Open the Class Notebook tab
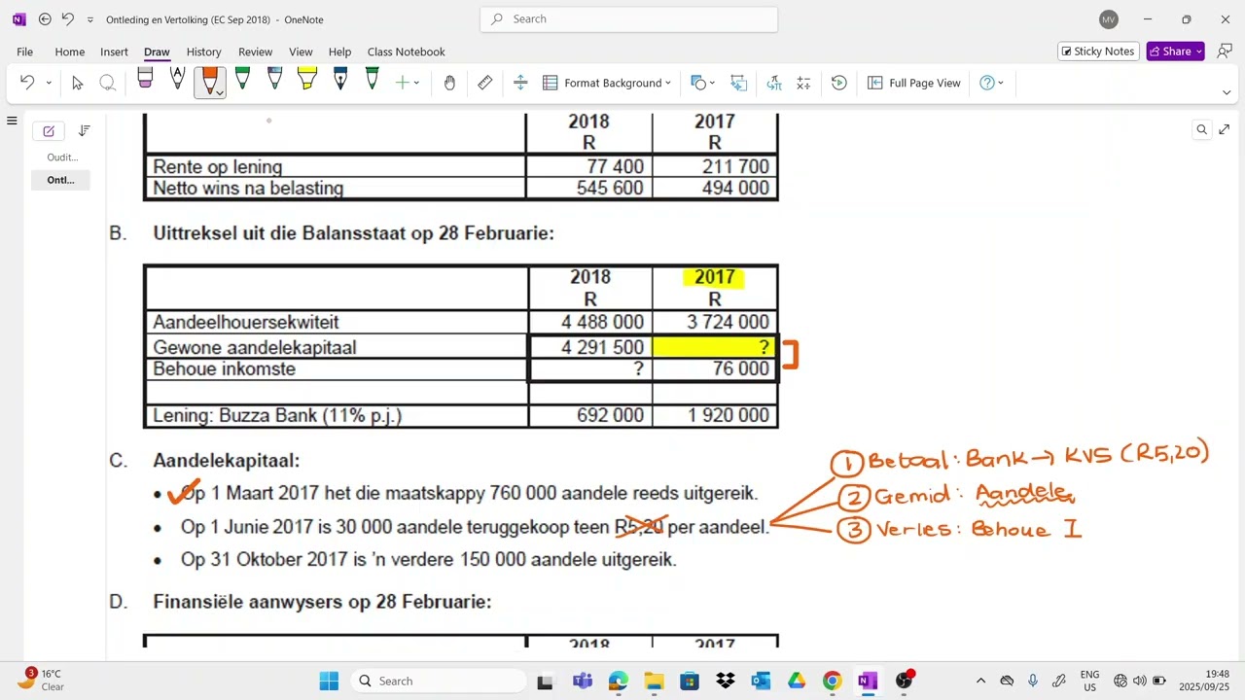The width and height of the screenshot is (1245, 700). [x=406, y=52]
